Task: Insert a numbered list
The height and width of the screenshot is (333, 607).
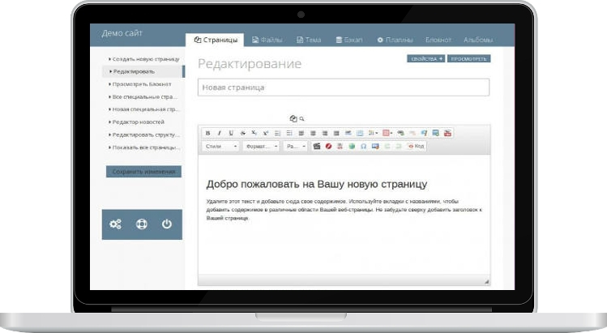Action: (x=277, y=133)
